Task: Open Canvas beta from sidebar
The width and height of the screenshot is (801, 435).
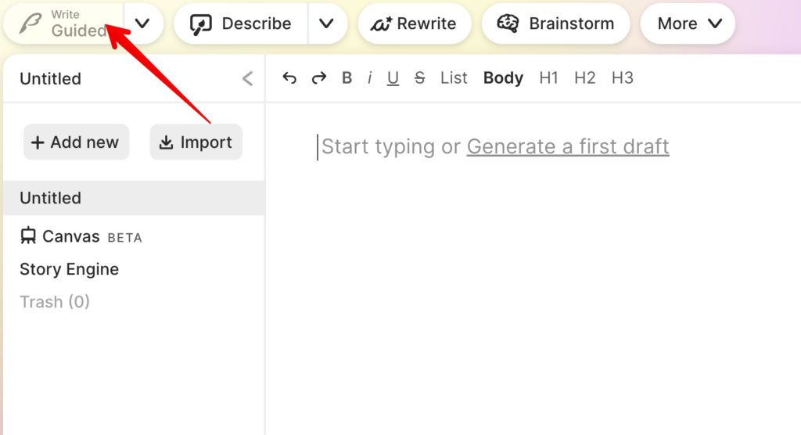Action: coord(81,236)
